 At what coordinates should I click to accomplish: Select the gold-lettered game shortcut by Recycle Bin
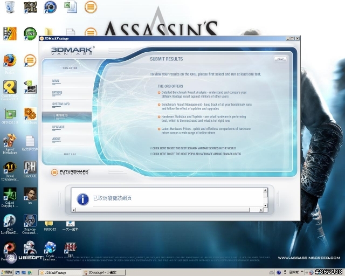tap(30, 7)
